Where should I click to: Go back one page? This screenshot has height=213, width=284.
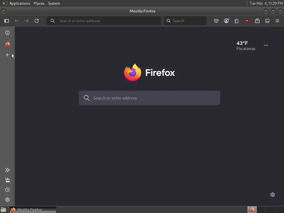[x=16, y=21]
